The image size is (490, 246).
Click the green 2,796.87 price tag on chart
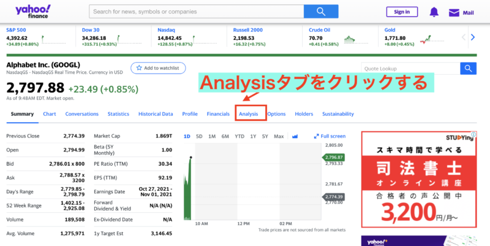333,157
